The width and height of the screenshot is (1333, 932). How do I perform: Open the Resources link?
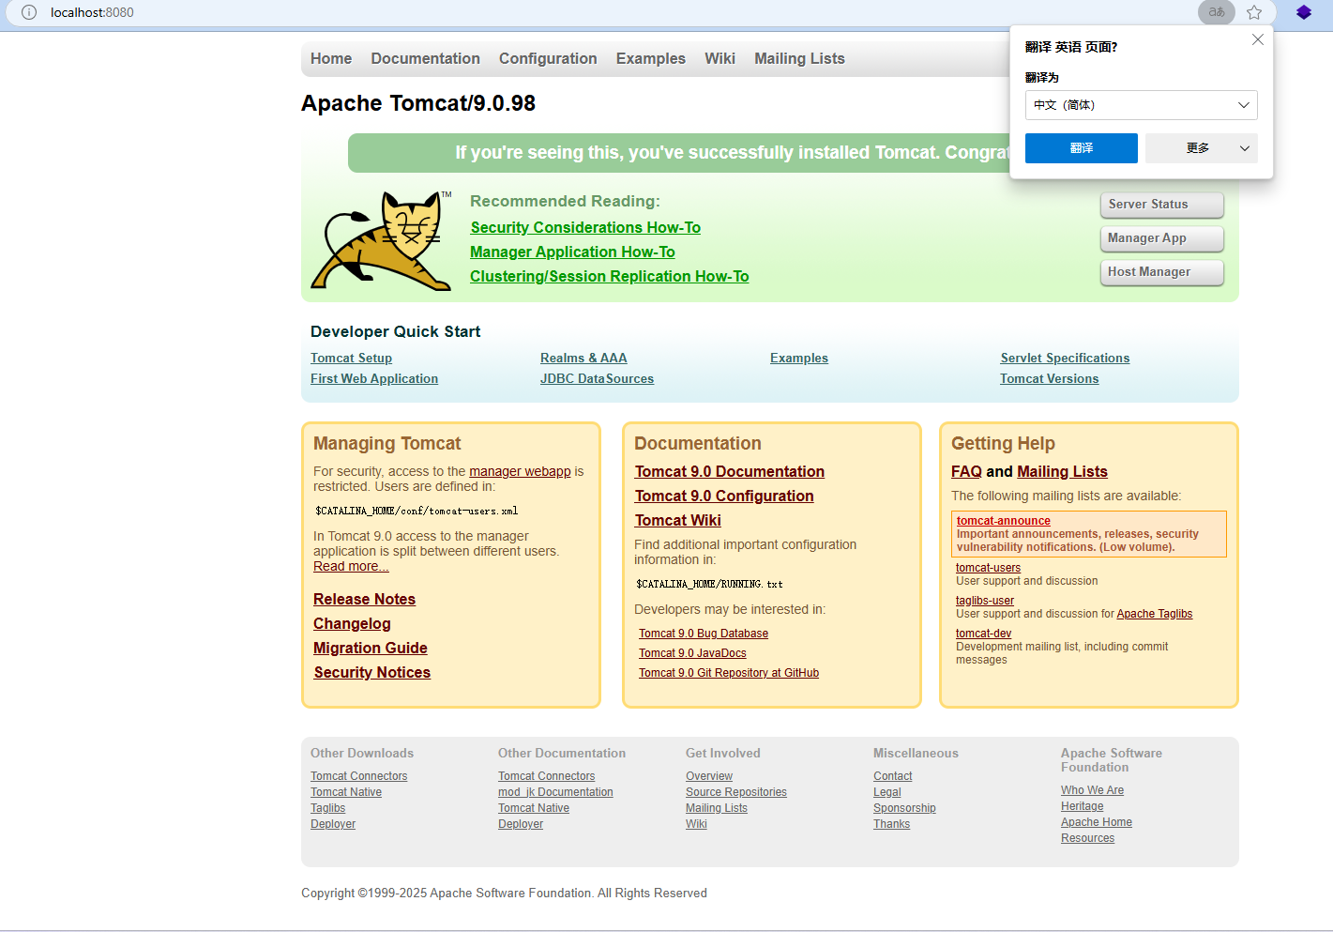point(1087,838)
